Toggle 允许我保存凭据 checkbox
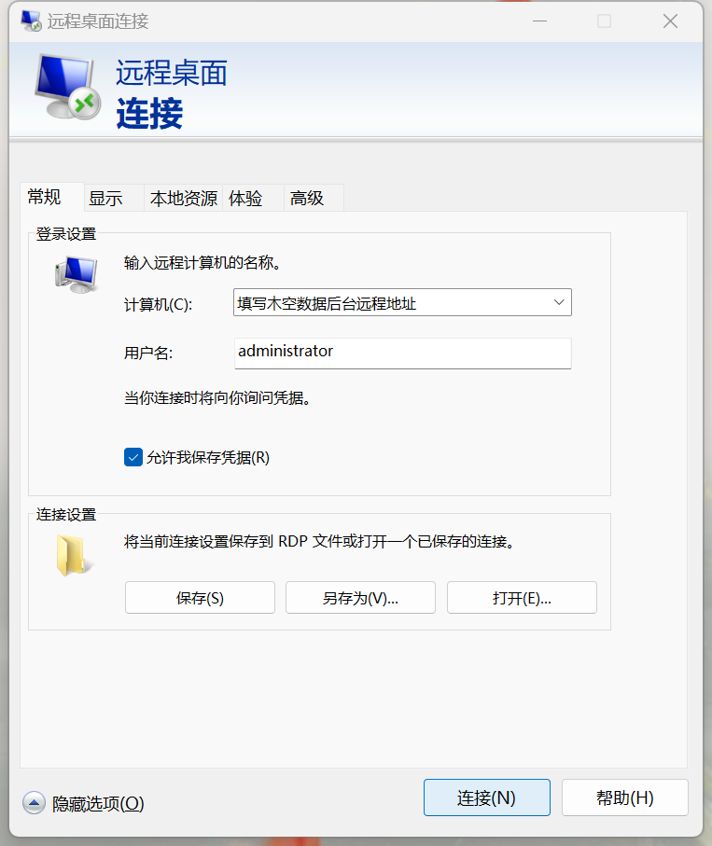The width and height of the screenshot is (712, 846). [x=133, y=457]
